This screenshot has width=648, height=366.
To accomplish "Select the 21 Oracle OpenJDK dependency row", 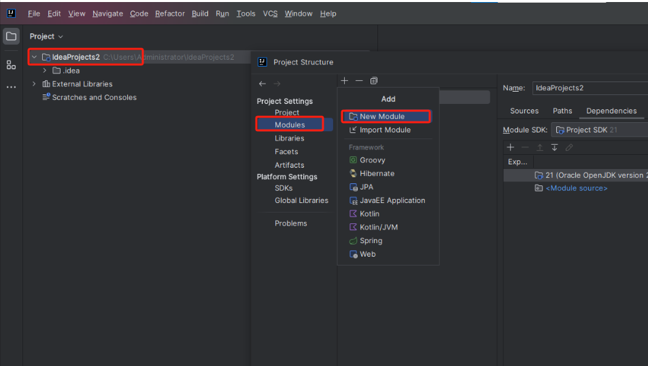I will click(x=576, y=175).
